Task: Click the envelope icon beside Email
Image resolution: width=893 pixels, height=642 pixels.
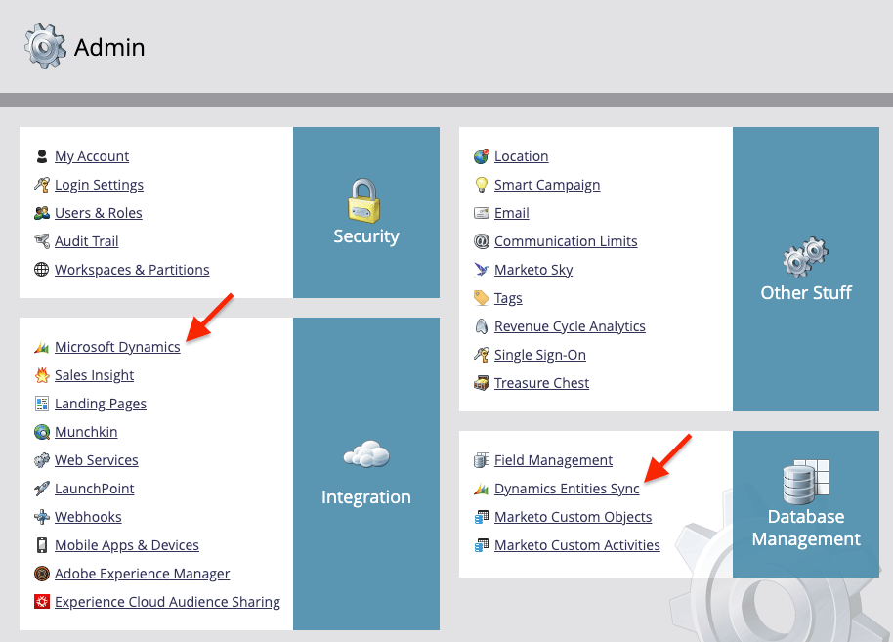Action: pyautogui.click(x=480, y=212)
